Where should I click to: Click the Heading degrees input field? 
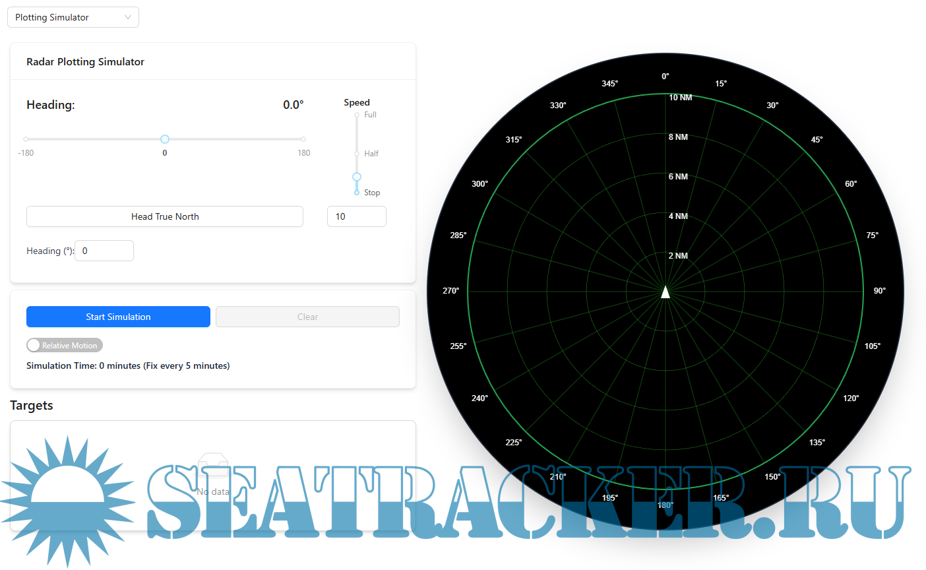pos(104,251)
